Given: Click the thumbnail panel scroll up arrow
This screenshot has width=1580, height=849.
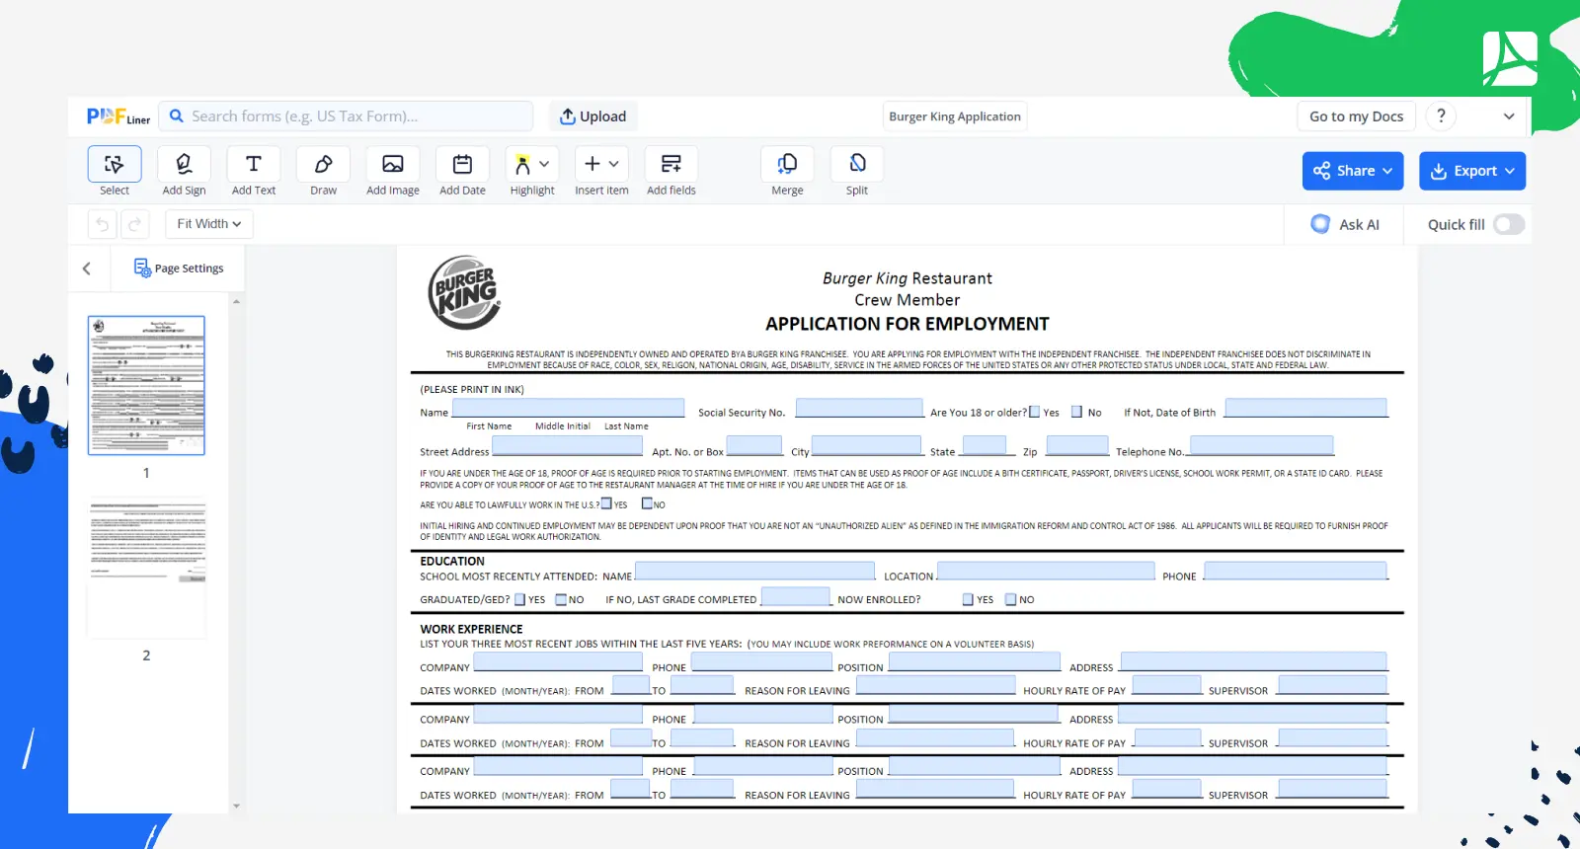Looking at the screenshot, I should (236, 301).
